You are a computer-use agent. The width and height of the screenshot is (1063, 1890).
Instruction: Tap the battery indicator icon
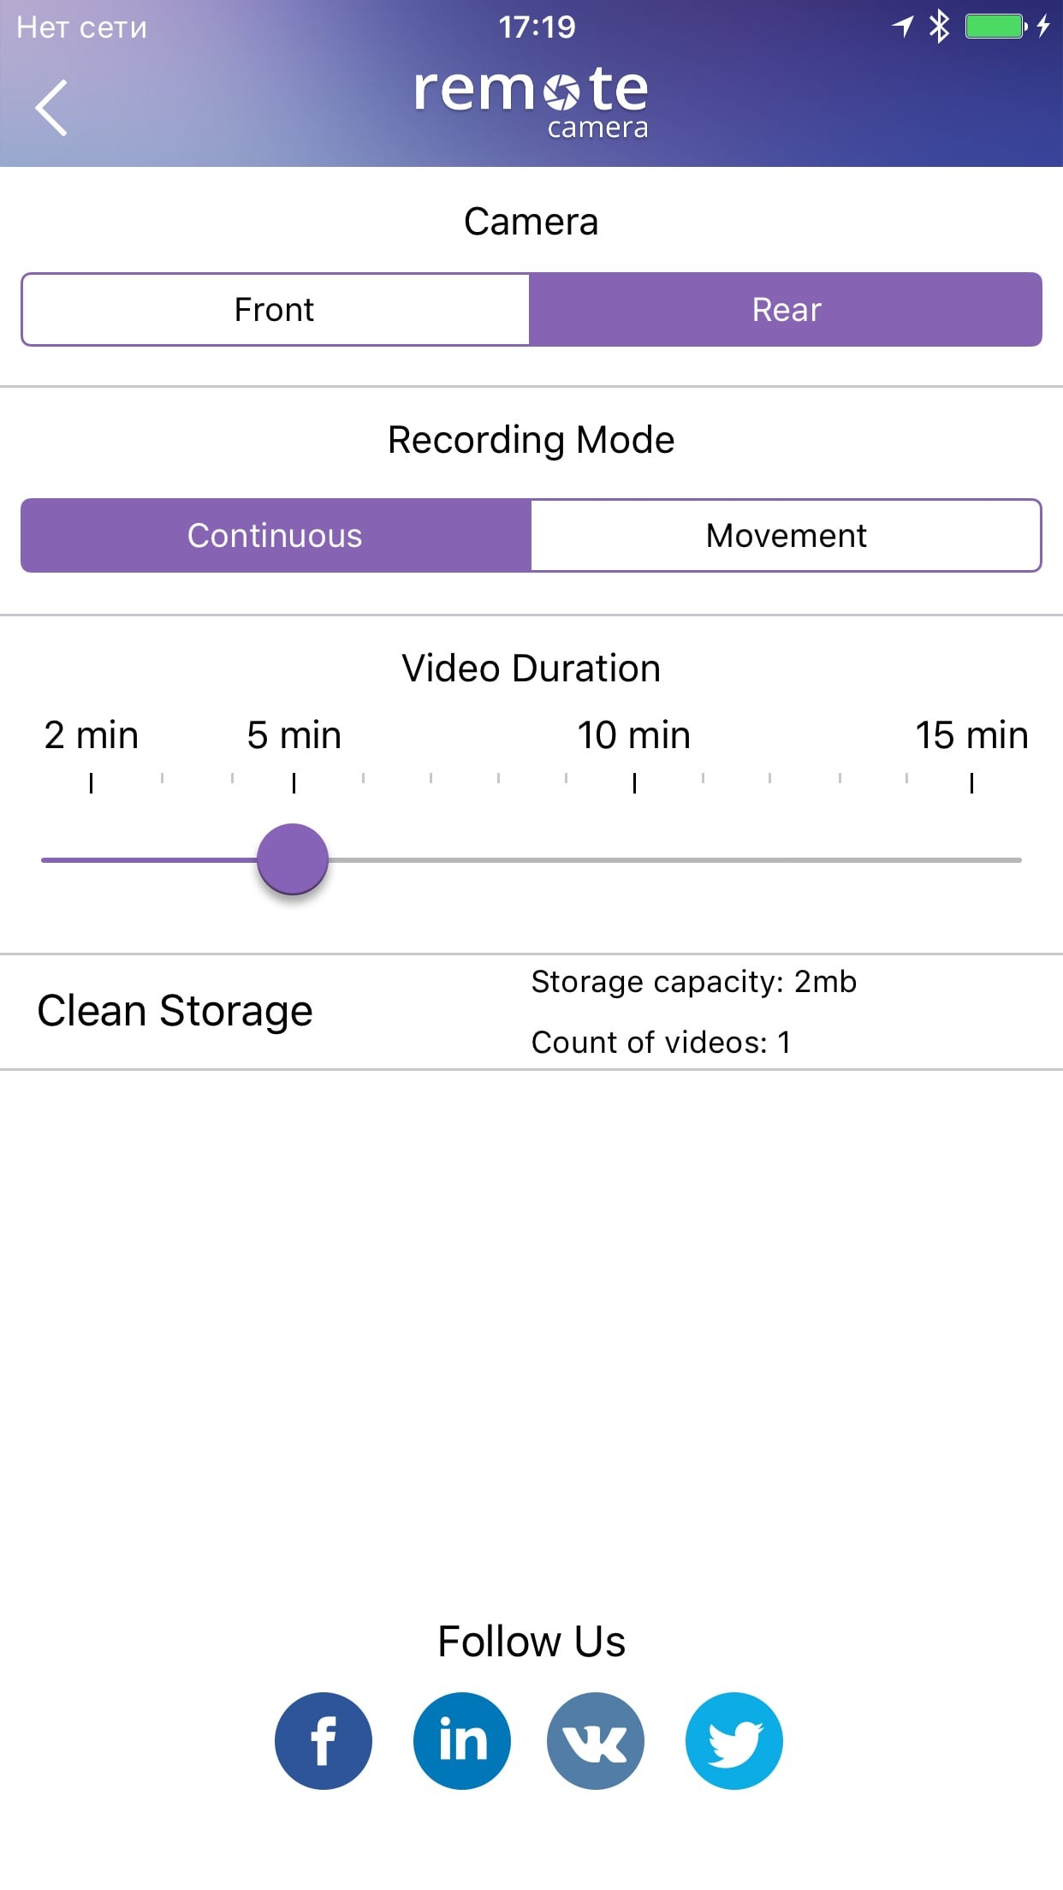tap(995, 27)
